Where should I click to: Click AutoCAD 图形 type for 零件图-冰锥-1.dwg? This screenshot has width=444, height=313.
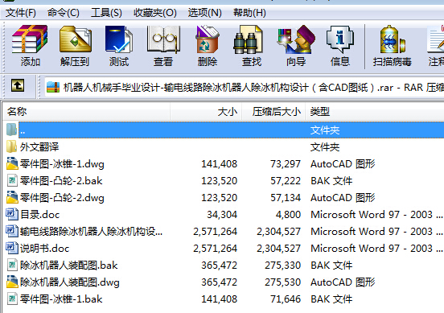pos(343,164)
